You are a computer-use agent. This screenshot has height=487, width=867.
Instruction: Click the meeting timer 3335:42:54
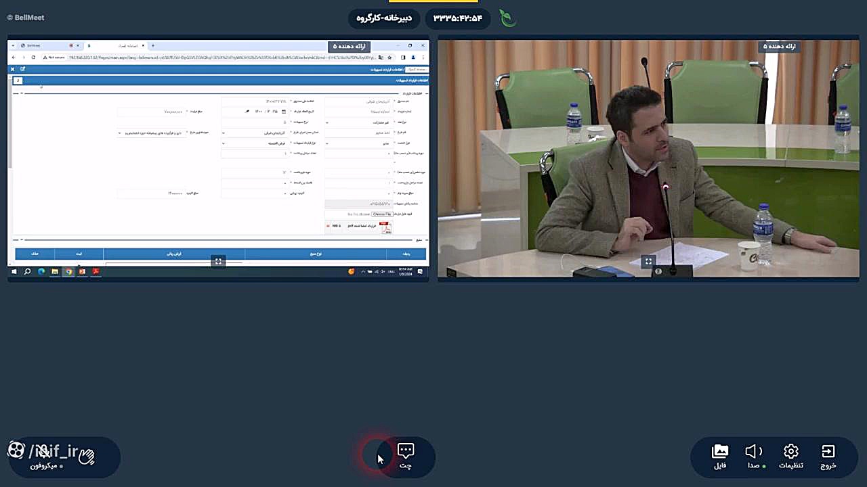[458, 18]
